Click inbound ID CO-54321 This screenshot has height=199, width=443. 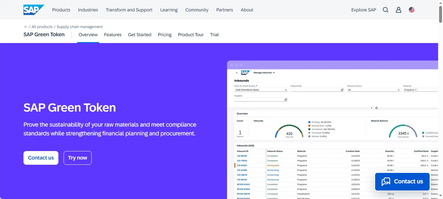click(242, 165)
